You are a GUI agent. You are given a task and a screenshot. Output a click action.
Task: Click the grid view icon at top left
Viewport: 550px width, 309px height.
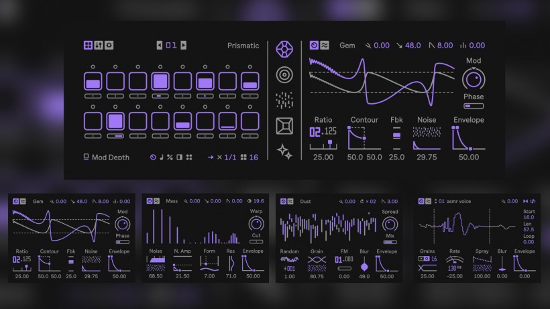point(88,46)
